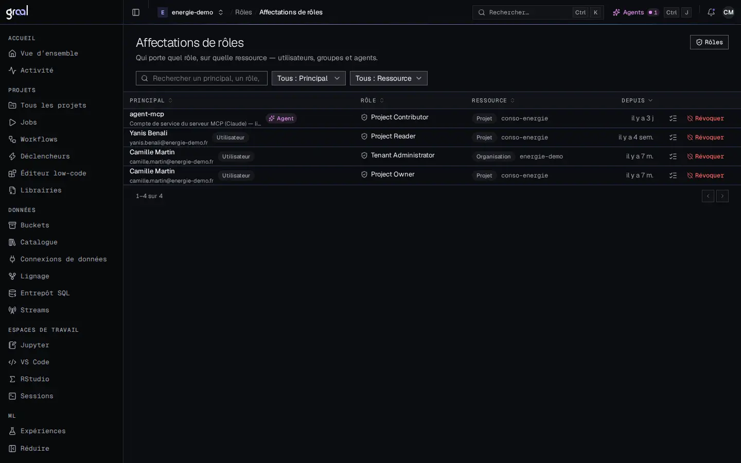Open Entrepôt SQL
Image resolution: width=741 pixels, height=463 pixels.
pyautogui.click(x=62, y=293)
